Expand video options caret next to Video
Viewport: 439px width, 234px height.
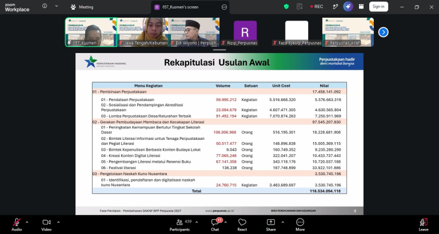point(58,222)
